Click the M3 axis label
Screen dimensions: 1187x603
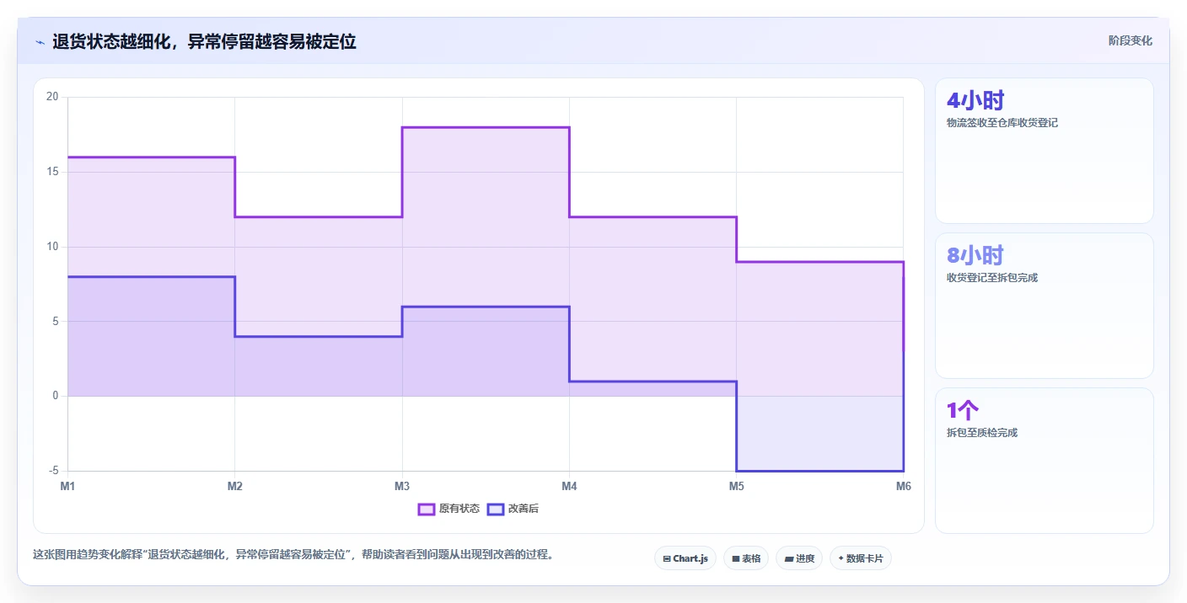pyautogui.click(x=402, y=486)
